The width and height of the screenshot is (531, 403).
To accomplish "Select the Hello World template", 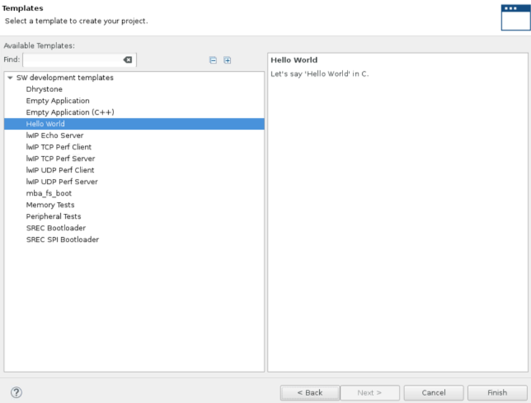I will click(x=134, y=123).
